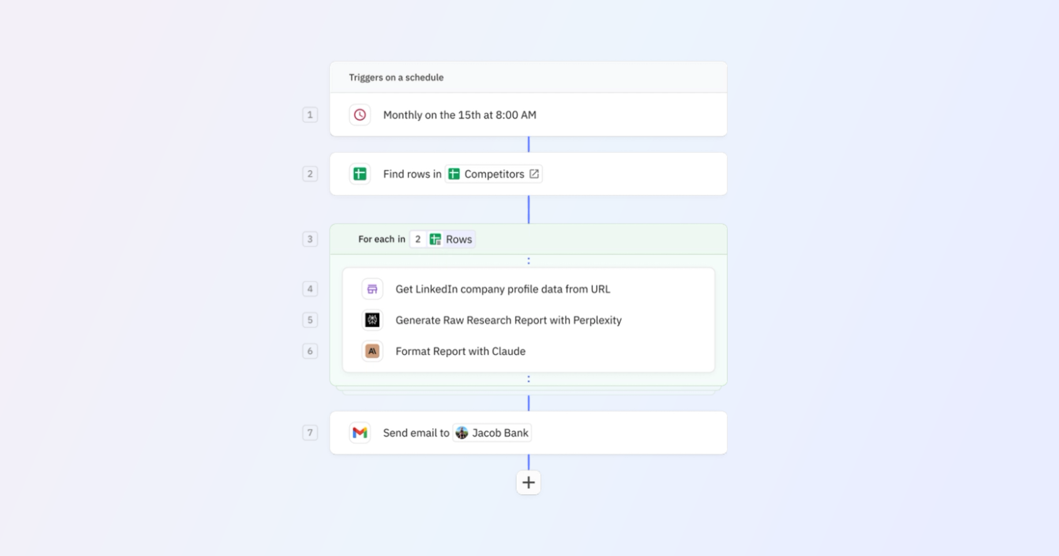The image size is (1059, 556).
Task: Select step number 7 badge
Action: tap(310, 432)
